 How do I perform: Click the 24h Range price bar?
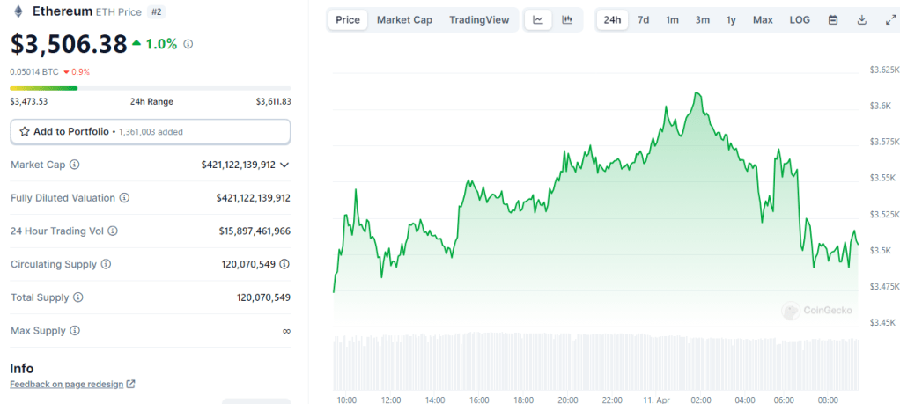point(150,88)
